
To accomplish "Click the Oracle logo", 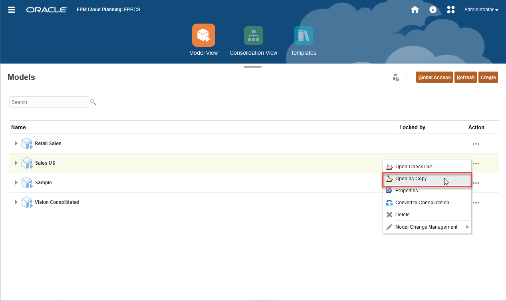I will [47, 10].
